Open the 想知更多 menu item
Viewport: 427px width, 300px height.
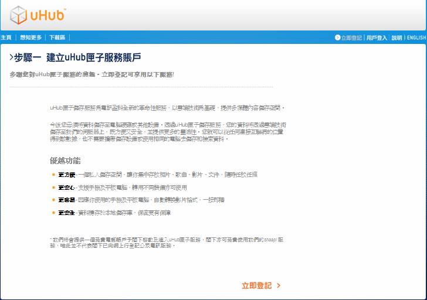click(30, 37)
